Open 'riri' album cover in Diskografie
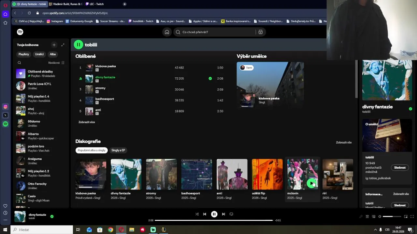This screenshot has height=234, width=417. tap(338, 174)
